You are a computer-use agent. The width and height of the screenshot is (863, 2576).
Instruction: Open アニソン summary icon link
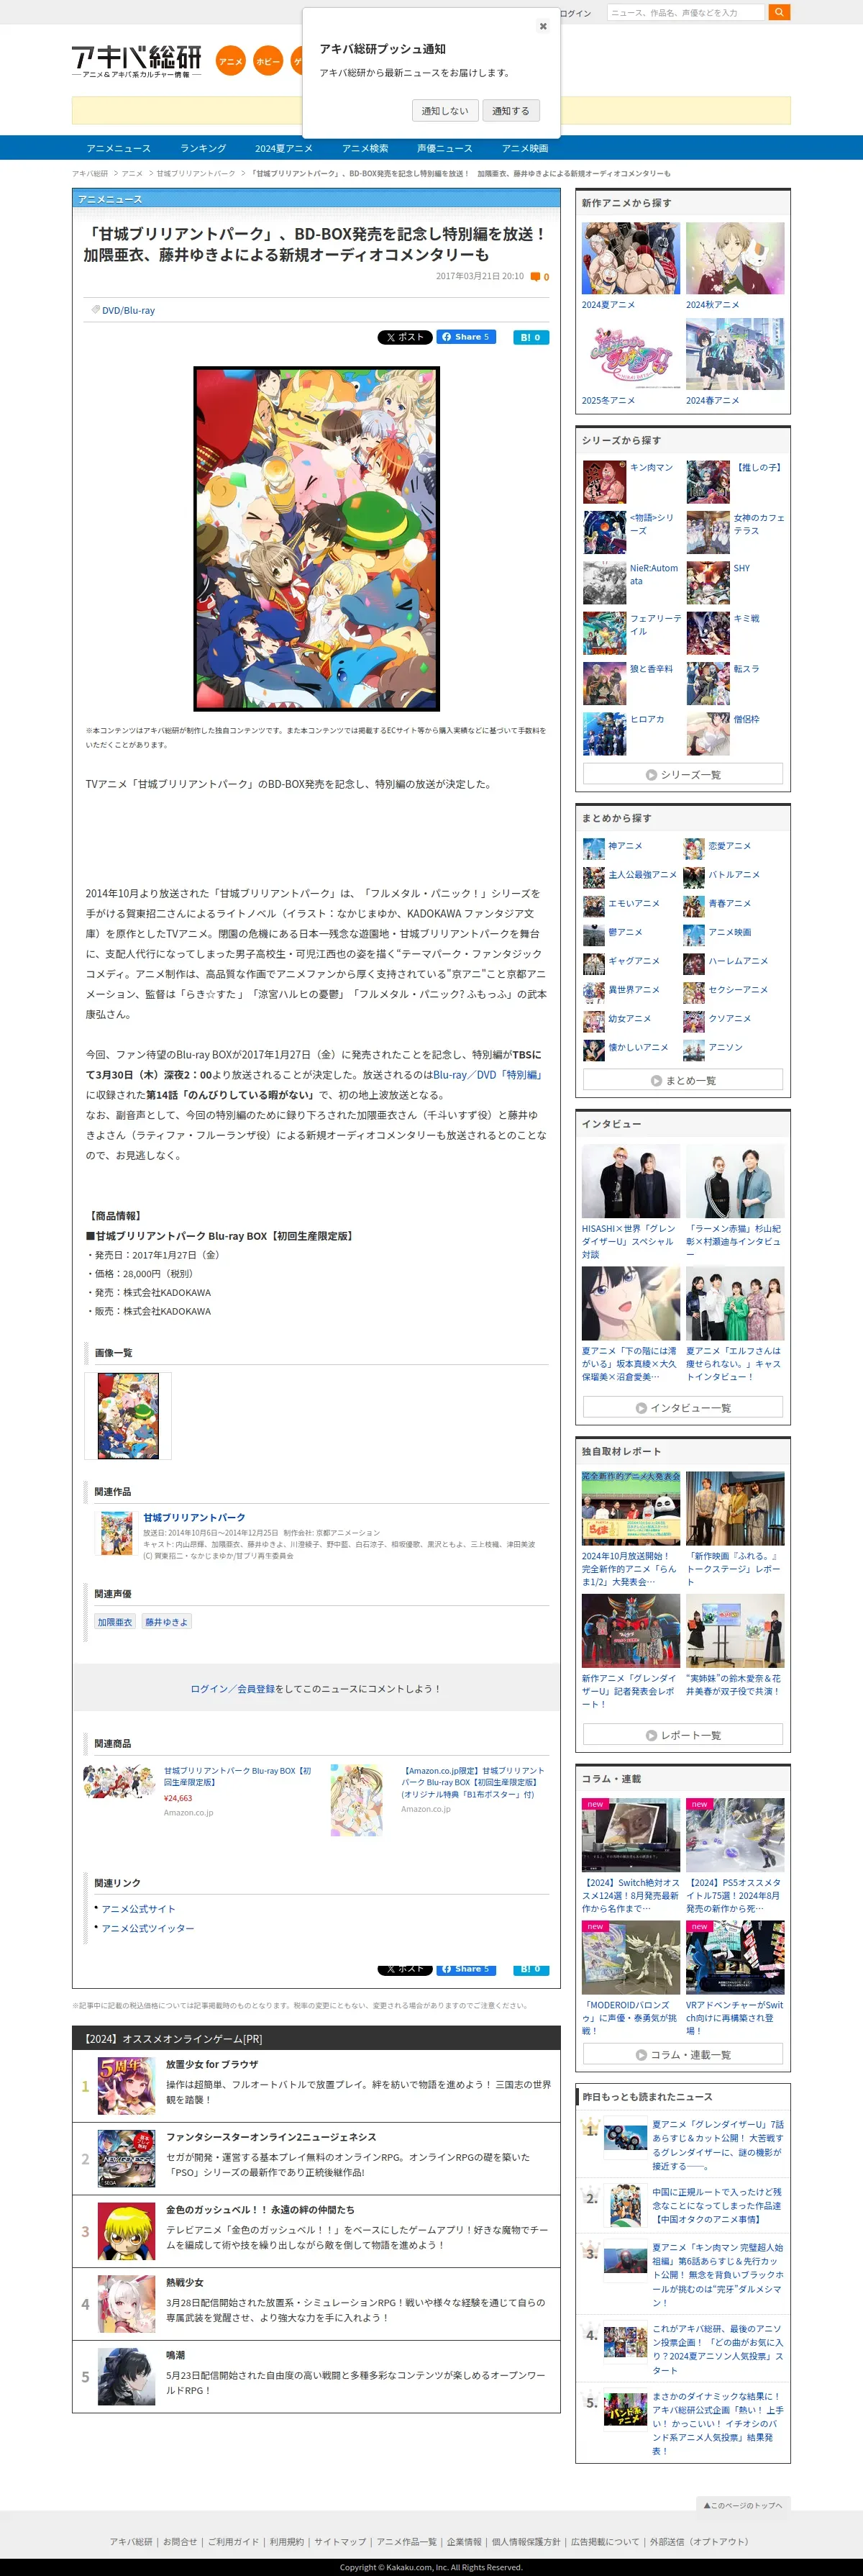pos(694,1050)
